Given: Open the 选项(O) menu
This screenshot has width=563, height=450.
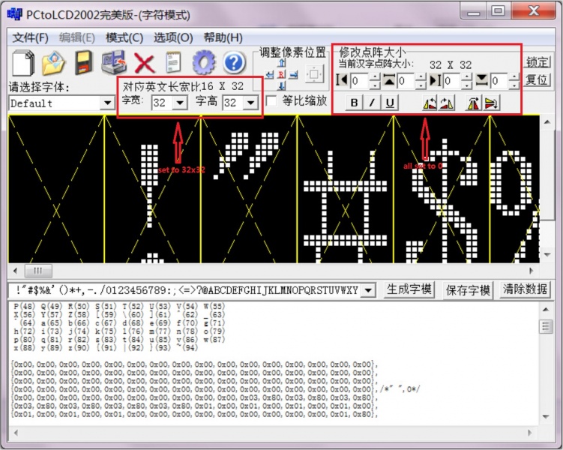Looking at the screenshot, I should tap(173, 37).
